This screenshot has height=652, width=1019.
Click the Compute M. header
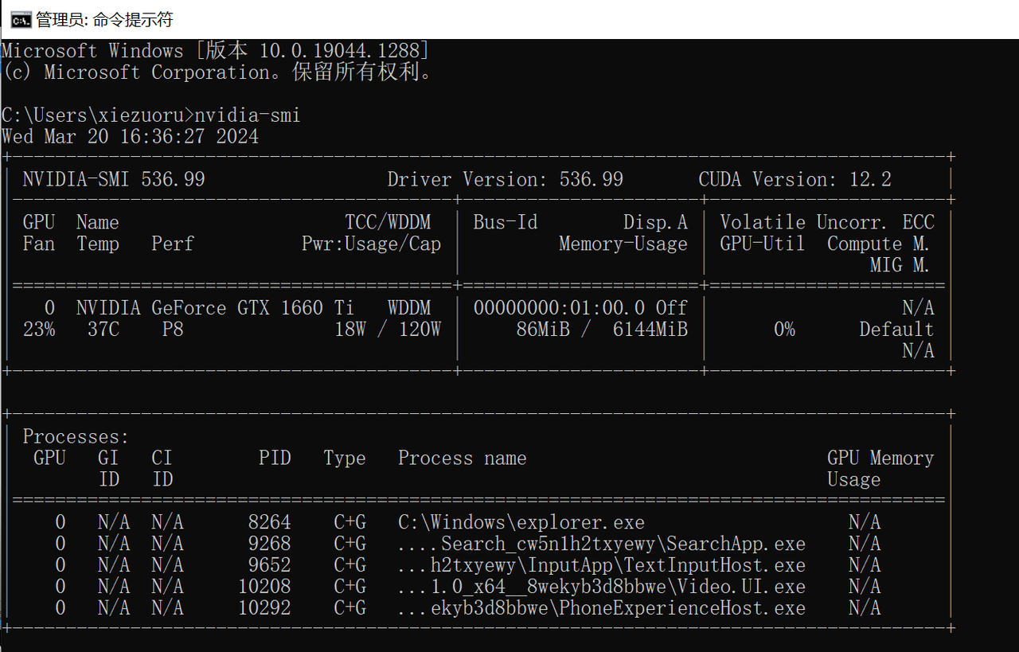(879, 244)
